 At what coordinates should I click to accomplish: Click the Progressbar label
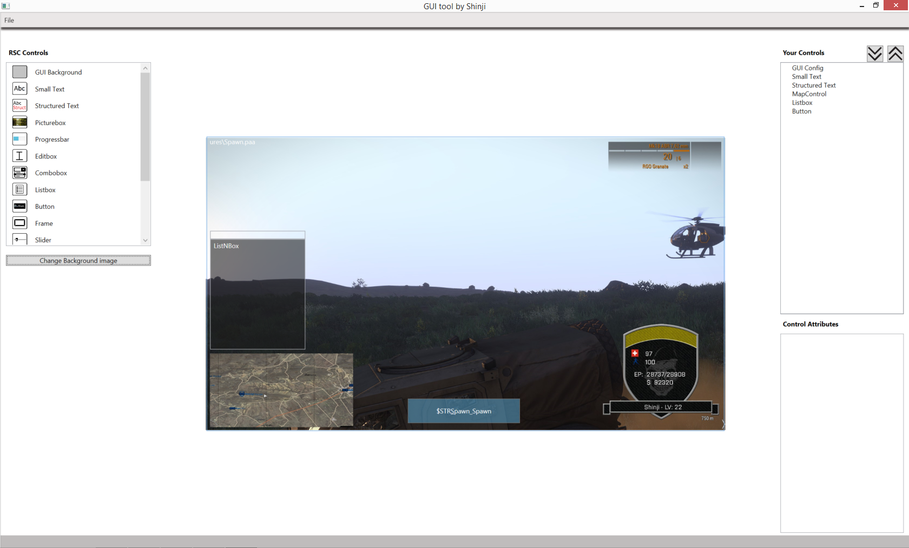point(52,139)
